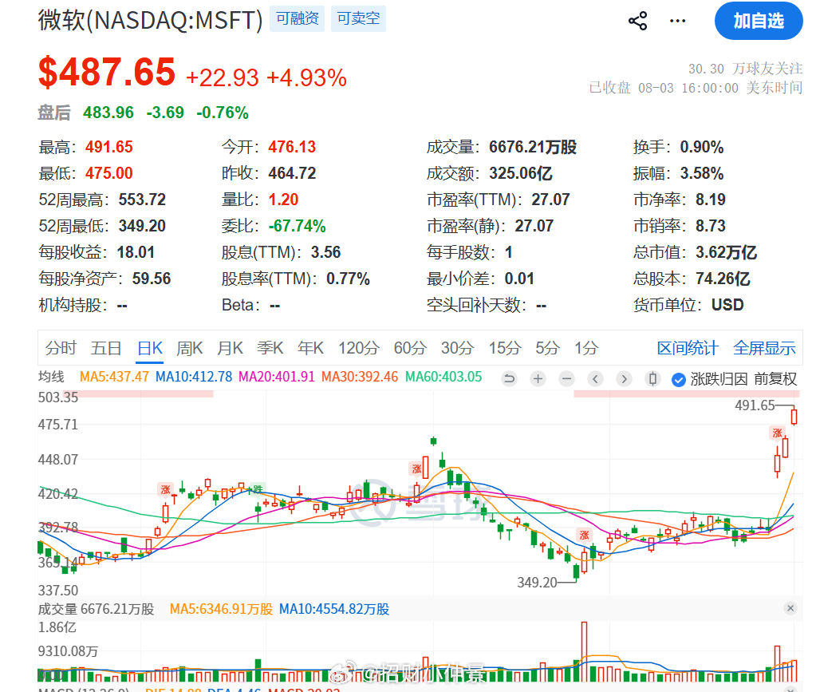
Task: Click the 成交量 value 6676.21万股
Action: 533,147
